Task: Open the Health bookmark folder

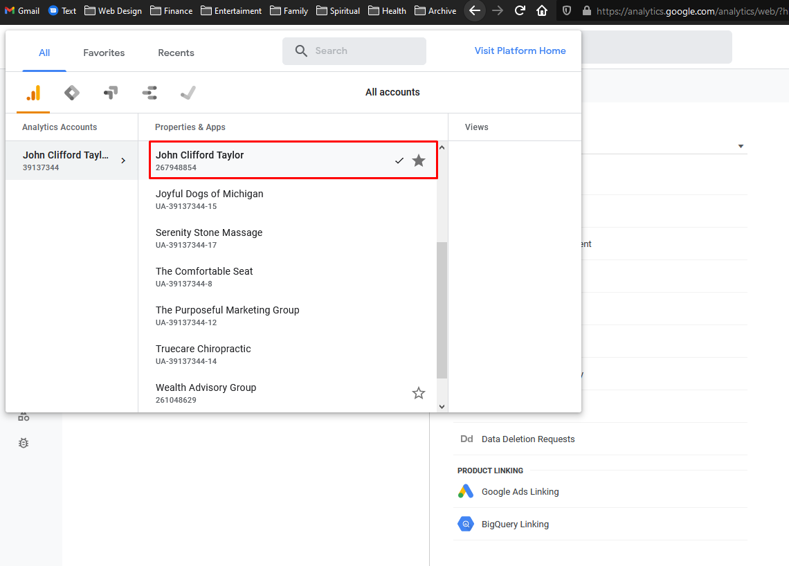Action: coord(387,10)
